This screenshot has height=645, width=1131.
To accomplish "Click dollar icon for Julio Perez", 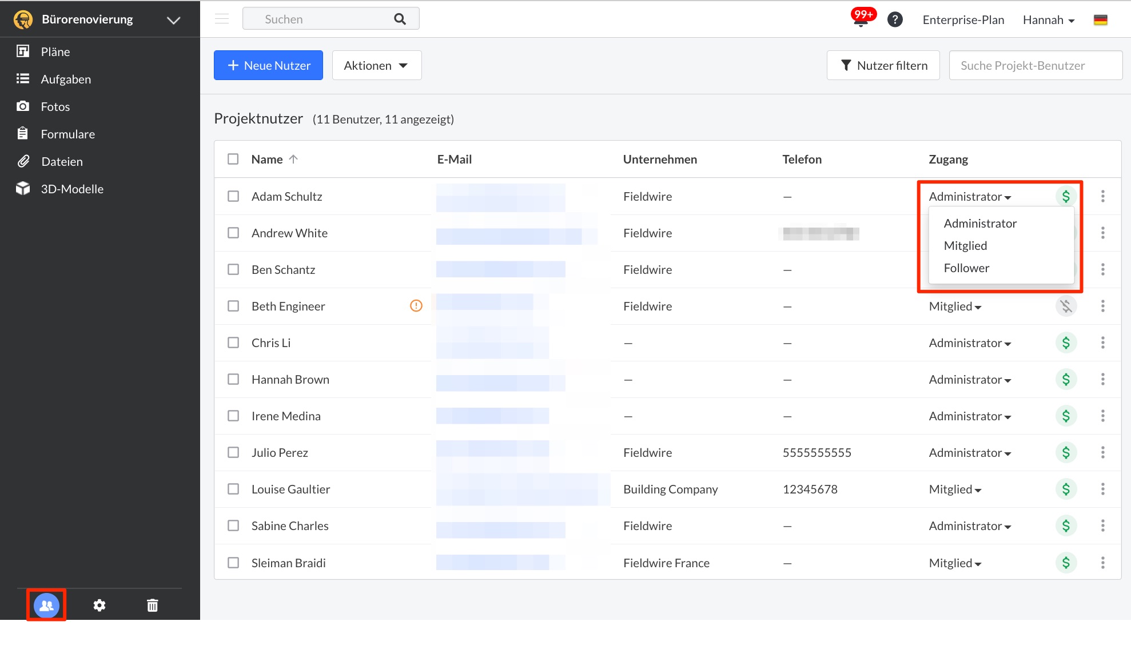I will [1066, 452].
